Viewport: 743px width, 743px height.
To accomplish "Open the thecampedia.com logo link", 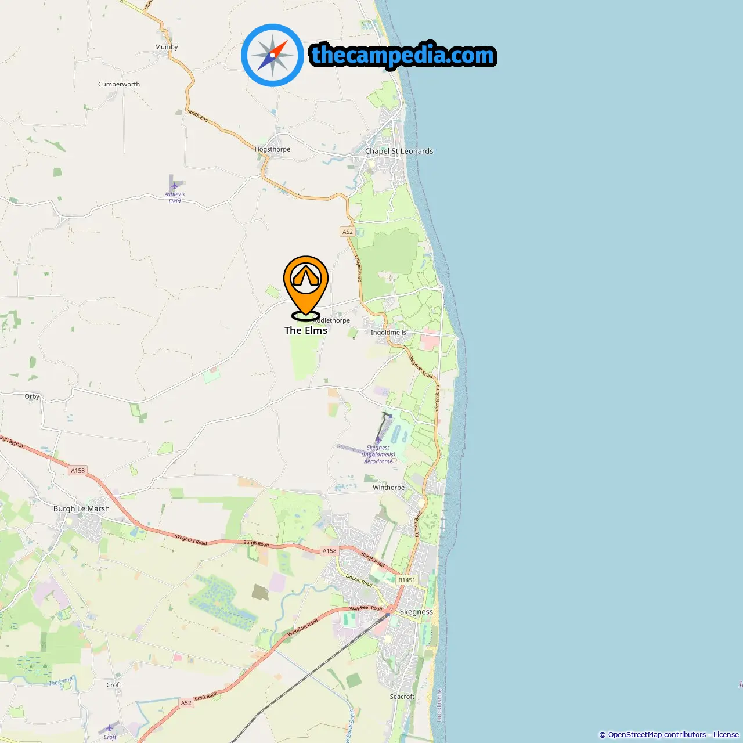I will click(x=403, y=55).
